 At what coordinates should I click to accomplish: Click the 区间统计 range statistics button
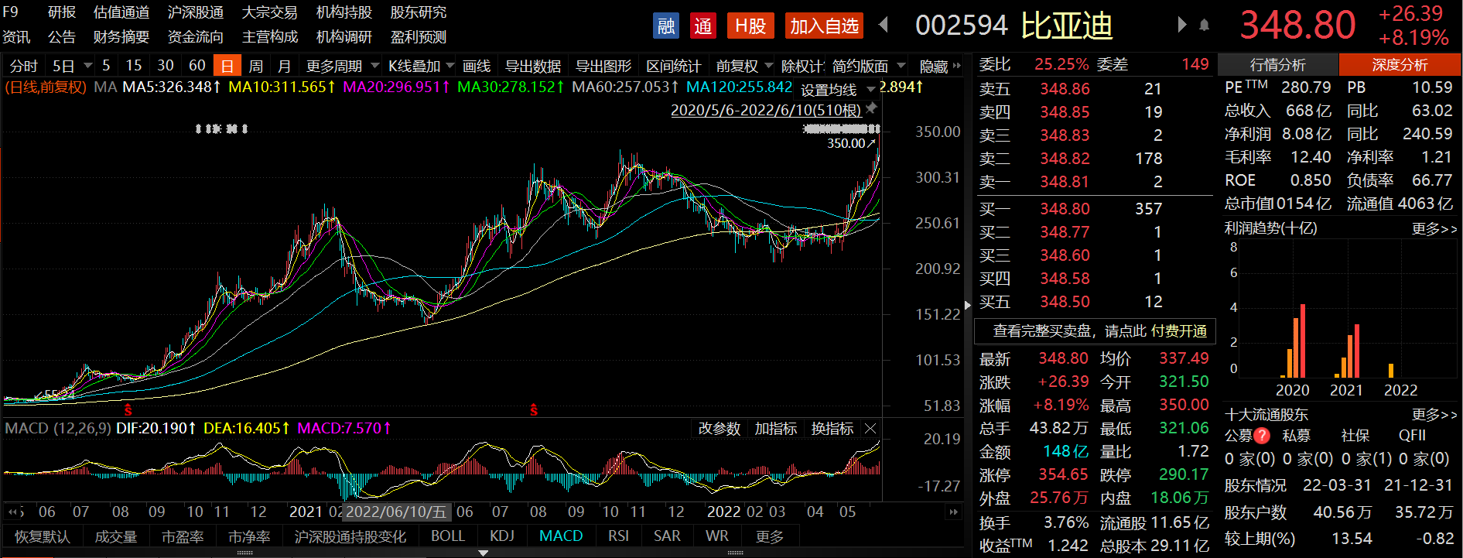click(x=674, y=66)
